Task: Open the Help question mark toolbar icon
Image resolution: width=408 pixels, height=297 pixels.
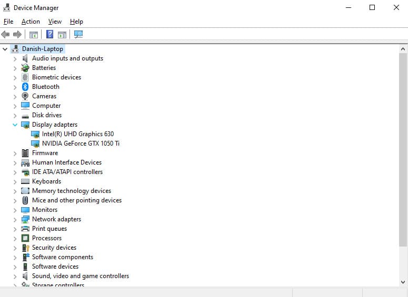Action: pos(49,34)
